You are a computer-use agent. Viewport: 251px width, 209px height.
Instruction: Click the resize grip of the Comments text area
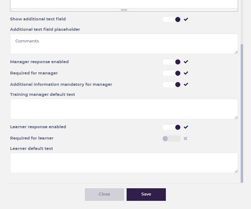tap(236, 52)
